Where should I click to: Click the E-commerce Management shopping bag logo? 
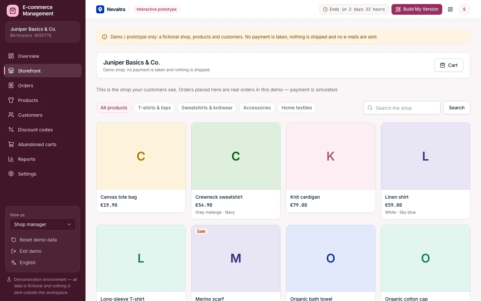point(13,10)
